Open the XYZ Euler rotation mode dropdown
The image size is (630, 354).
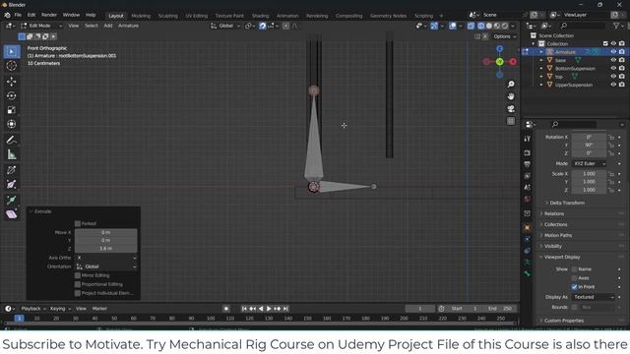pyautogui.click(x=589, y=164)
